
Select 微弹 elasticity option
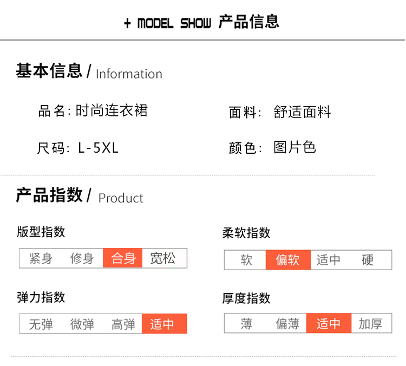(82, 324)
